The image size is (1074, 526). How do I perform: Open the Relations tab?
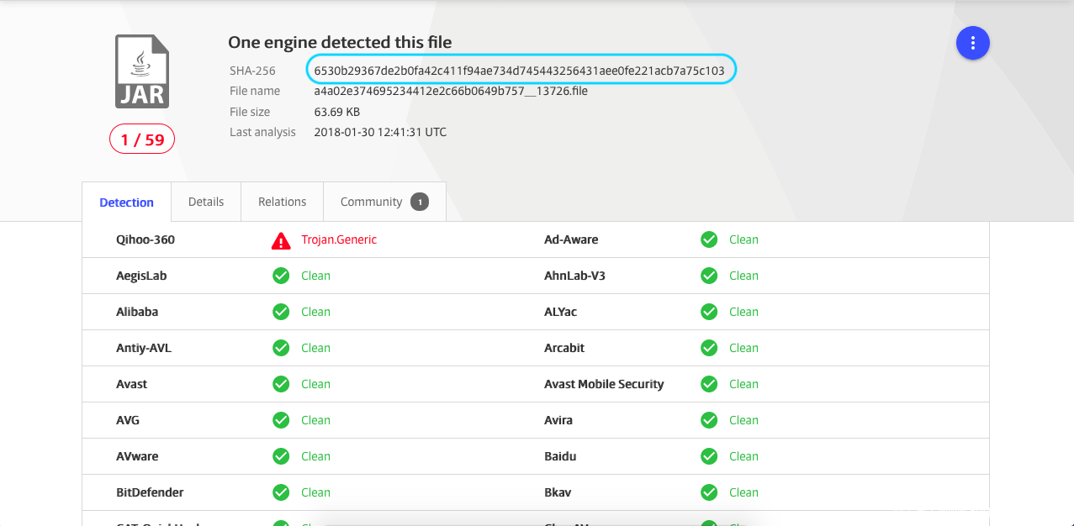pyautogui.click(x=282, y=202)
